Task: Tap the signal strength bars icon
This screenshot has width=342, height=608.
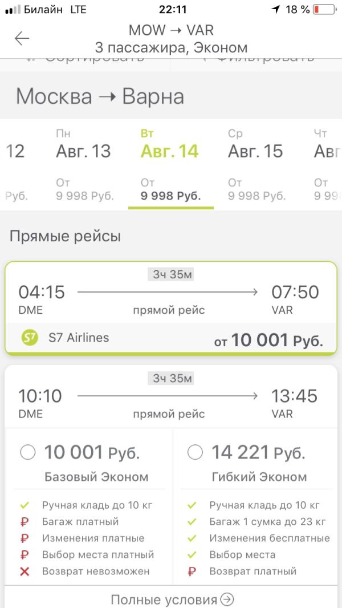Action: (x=13, y=10)
